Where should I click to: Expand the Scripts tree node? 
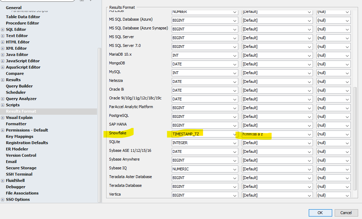(x=3, y=105)
